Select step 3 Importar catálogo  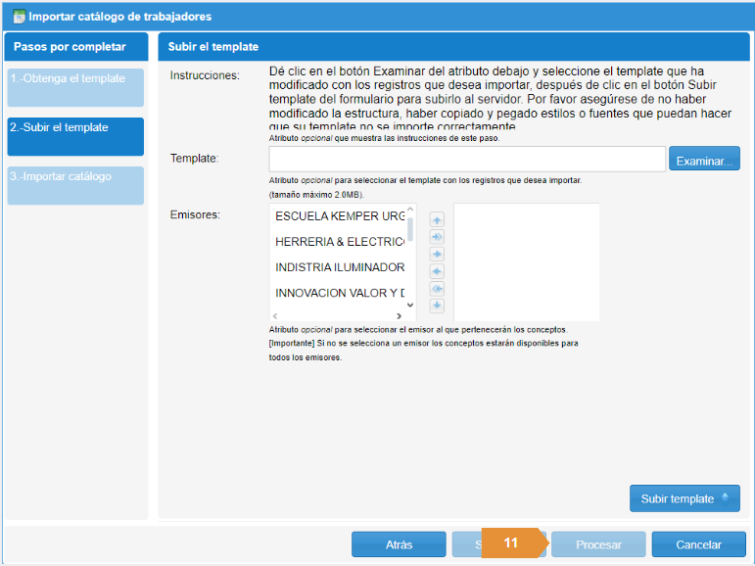[x=75, y=185]
